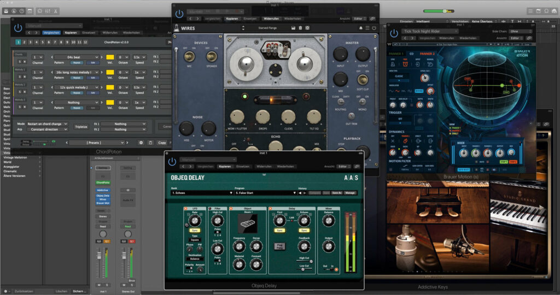Click Wires notification bell icon
Viewport: 560px width, 295px height.
click(361, 28)
